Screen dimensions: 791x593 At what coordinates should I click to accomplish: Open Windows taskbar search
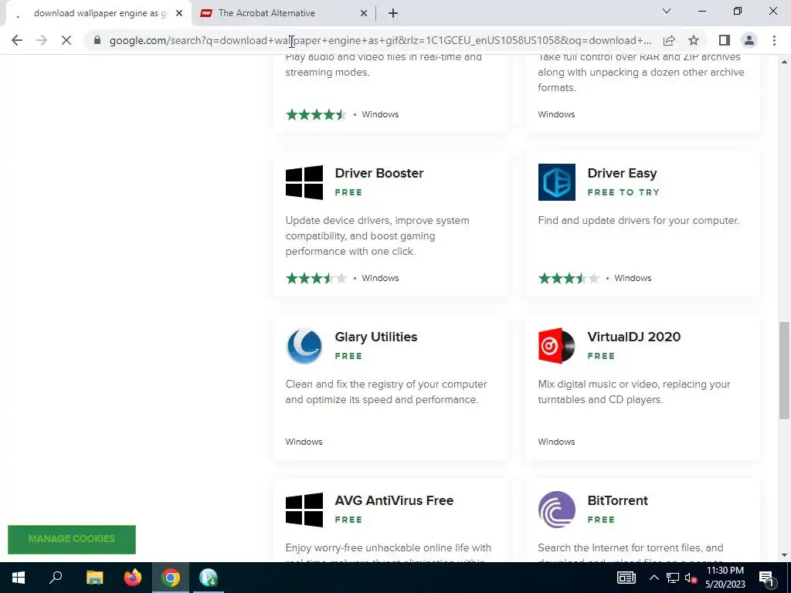pos(56,578)
